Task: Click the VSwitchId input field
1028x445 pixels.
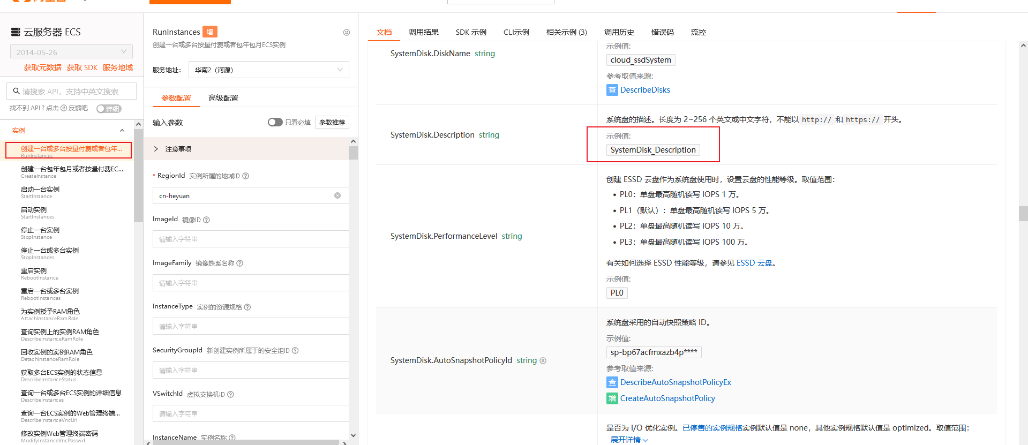Action: 251,413
